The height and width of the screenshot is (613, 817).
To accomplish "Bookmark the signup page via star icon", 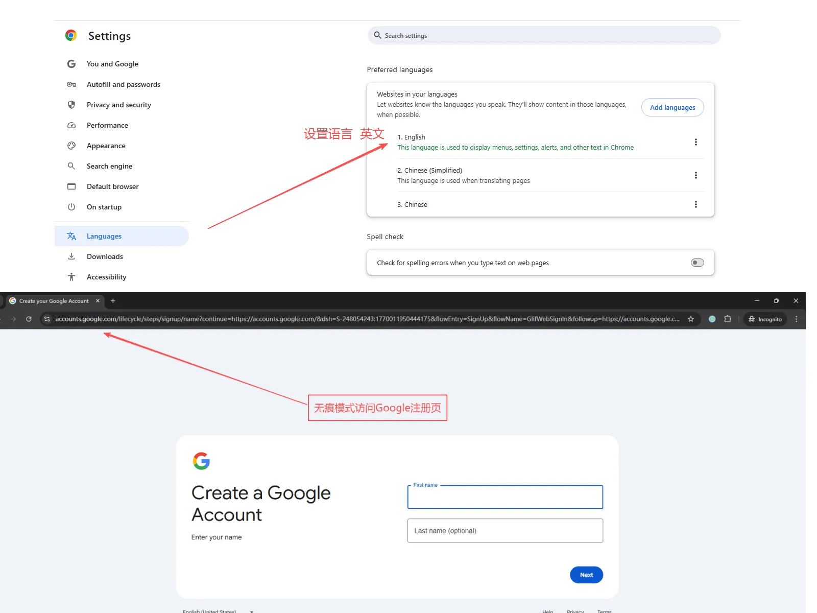I will [691, 319].
